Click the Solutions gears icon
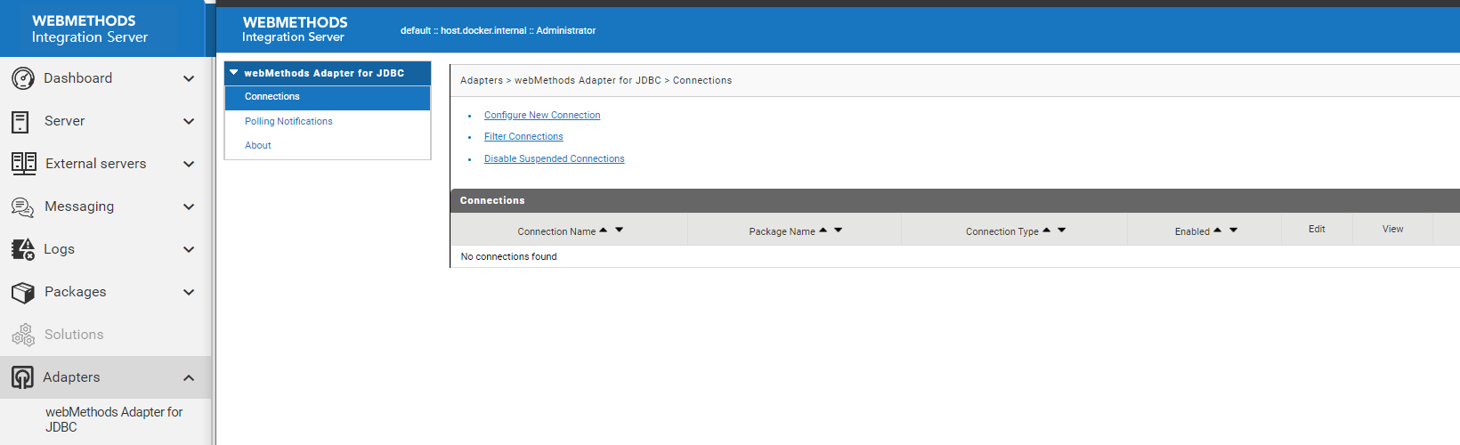Screen dimensions: 1460x445 click(22, 335)
